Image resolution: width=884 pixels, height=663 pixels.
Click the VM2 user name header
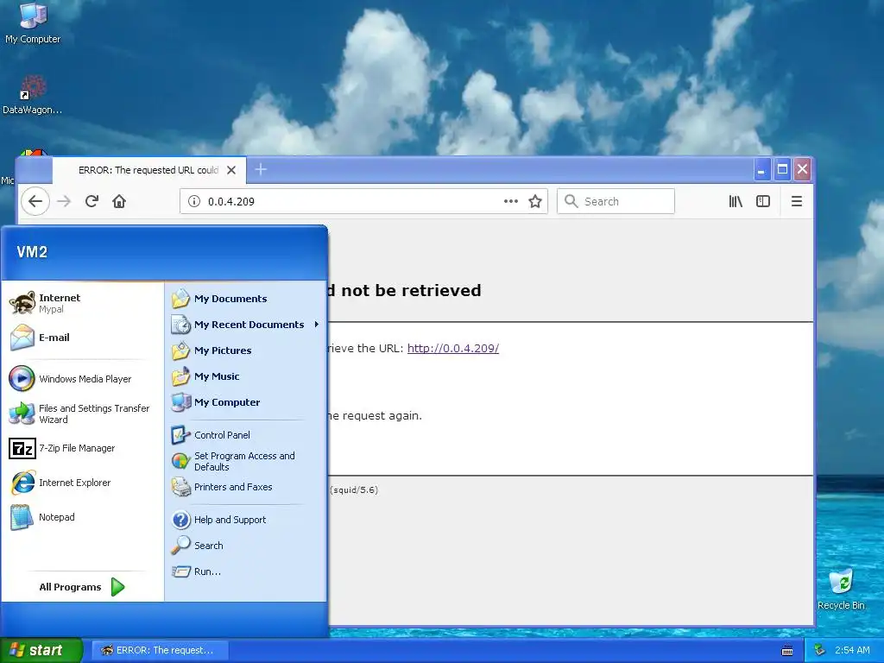pyautogui.click(x=32, y=252)
